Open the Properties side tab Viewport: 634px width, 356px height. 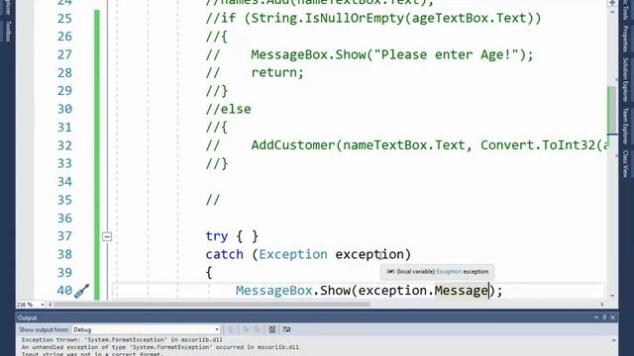pyautogui.click(x=625, y=39)
